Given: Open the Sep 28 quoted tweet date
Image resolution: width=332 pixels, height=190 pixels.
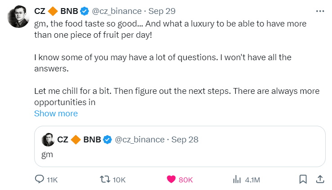Looking at the screenshot, I should [x=185, y=140].
